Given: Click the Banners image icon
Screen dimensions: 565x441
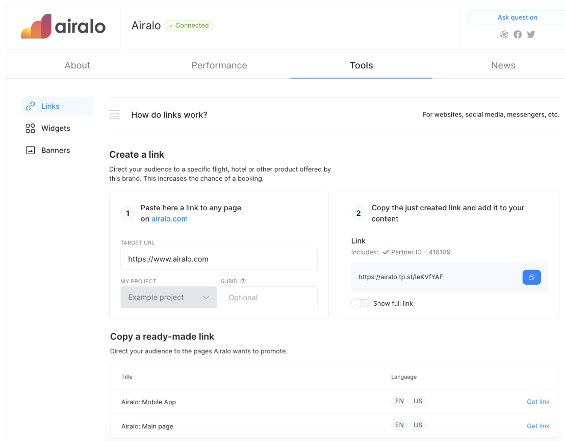Looking at the screenshot, I should 31,150.
